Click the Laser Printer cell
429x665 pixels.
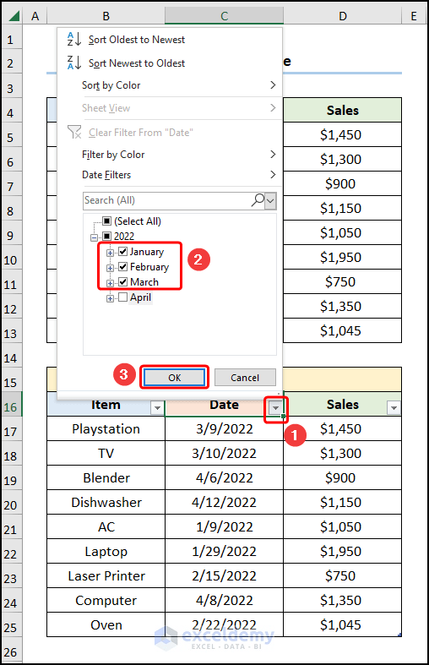[x=106, y=576]
